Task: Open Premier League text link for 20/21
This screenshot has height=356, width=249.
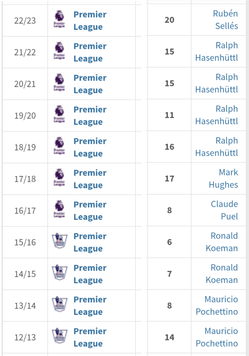Action: pos(90,84)
